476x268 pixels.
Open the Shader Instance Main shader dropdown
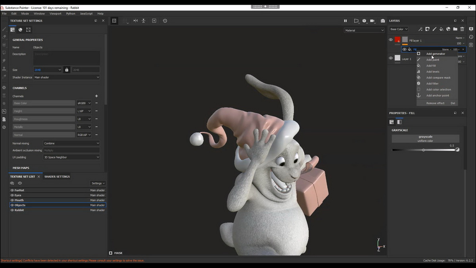coord(67,77)
